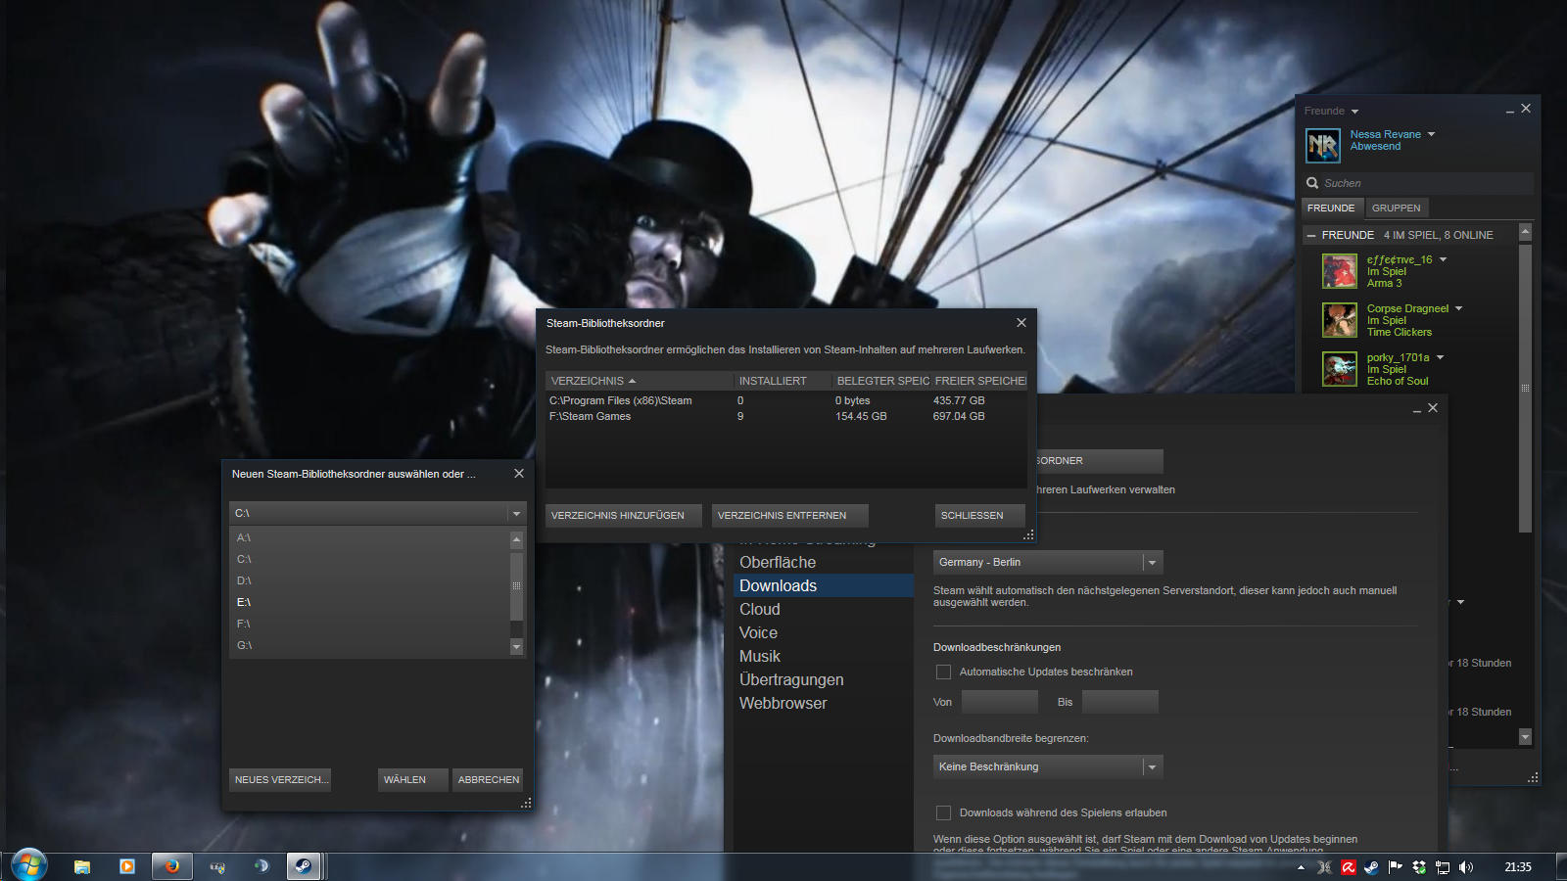Open the network connection tray icon

tap(1443, 867)
